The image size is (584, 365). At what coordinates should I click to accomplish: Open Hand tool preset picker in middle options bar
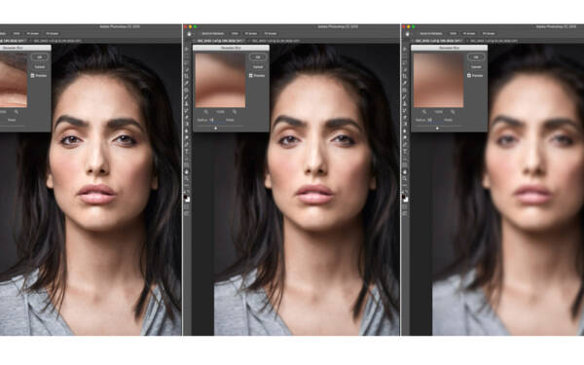pyautogui.click(x=189, y=33)
